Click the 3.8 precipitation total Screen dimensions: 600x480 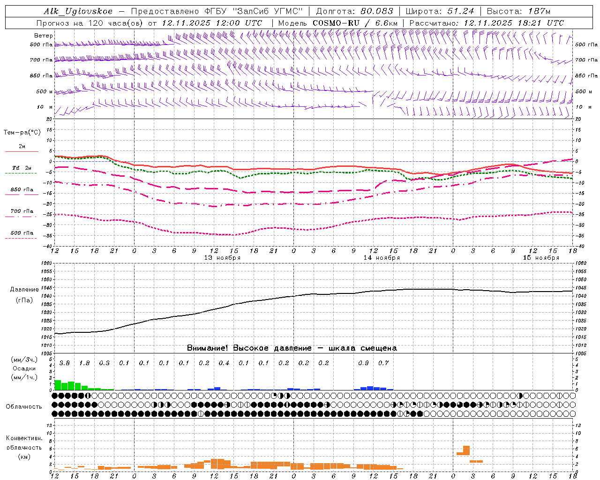coord(65,363)
